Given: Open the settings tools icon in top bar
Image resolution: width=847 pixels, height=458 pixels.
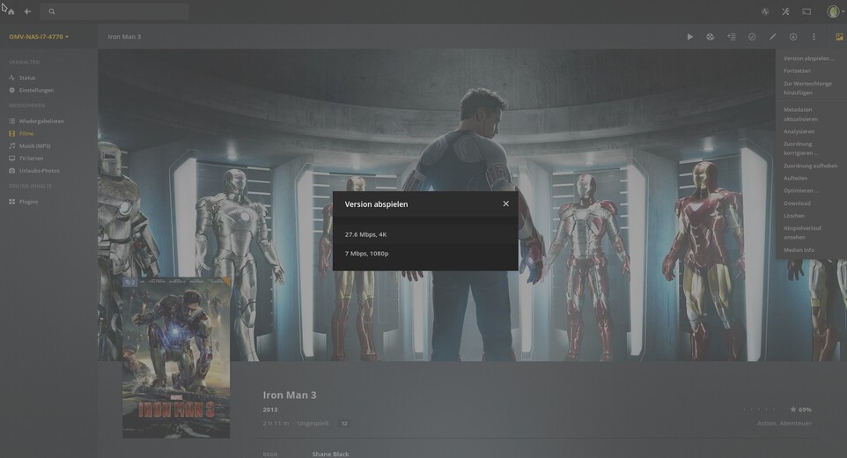Looking at the screenshot, I should click(785, 11).
